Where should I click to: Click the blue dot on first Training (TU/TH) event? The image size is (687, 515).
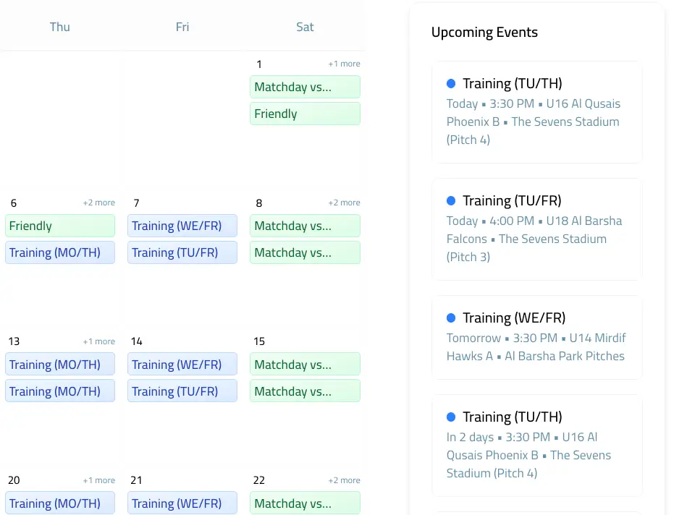tap(451, 83)
